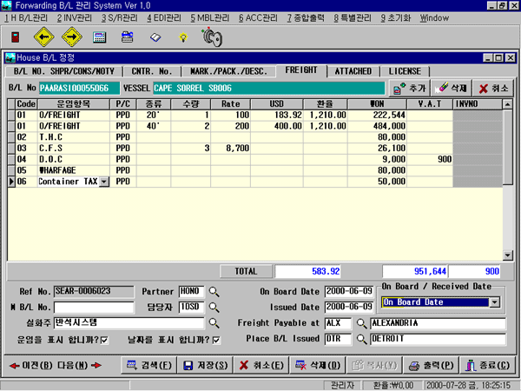Click the D.O.C V.A.T cell 900

pyautogui.click(x=430, y=159)
